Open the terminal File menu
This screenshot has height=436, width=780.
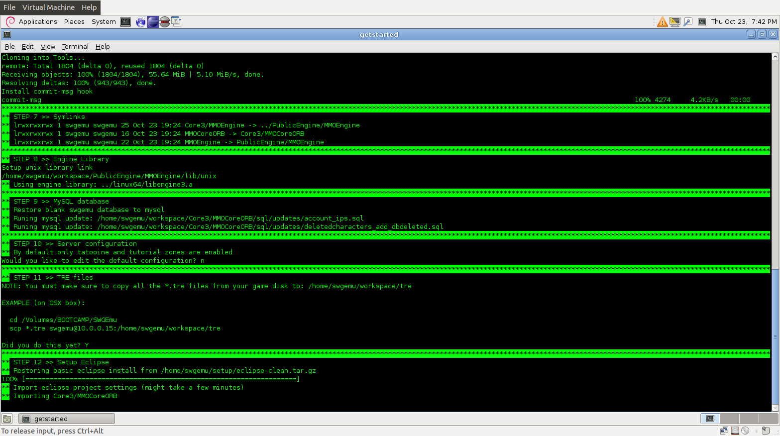(9, 47)
